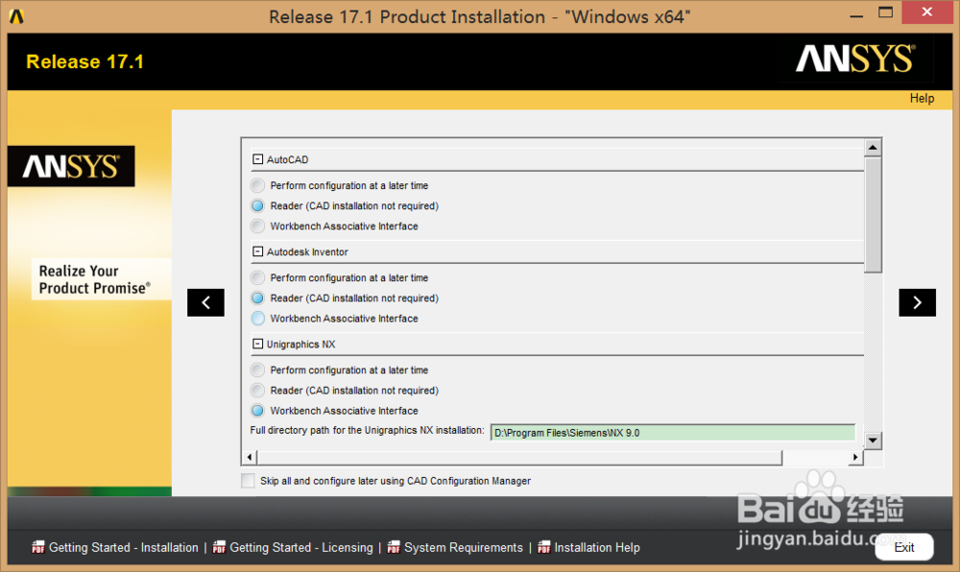The width and height of the screenshot is (960, 572).
Task: Select AutoCAD Reader (CAD installation not required)
Action: [x=257, y=205]
